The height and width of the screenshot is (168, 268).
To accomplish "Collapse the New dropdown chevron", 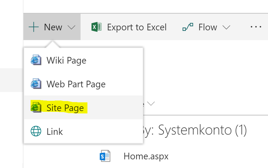I will (71, 27).
